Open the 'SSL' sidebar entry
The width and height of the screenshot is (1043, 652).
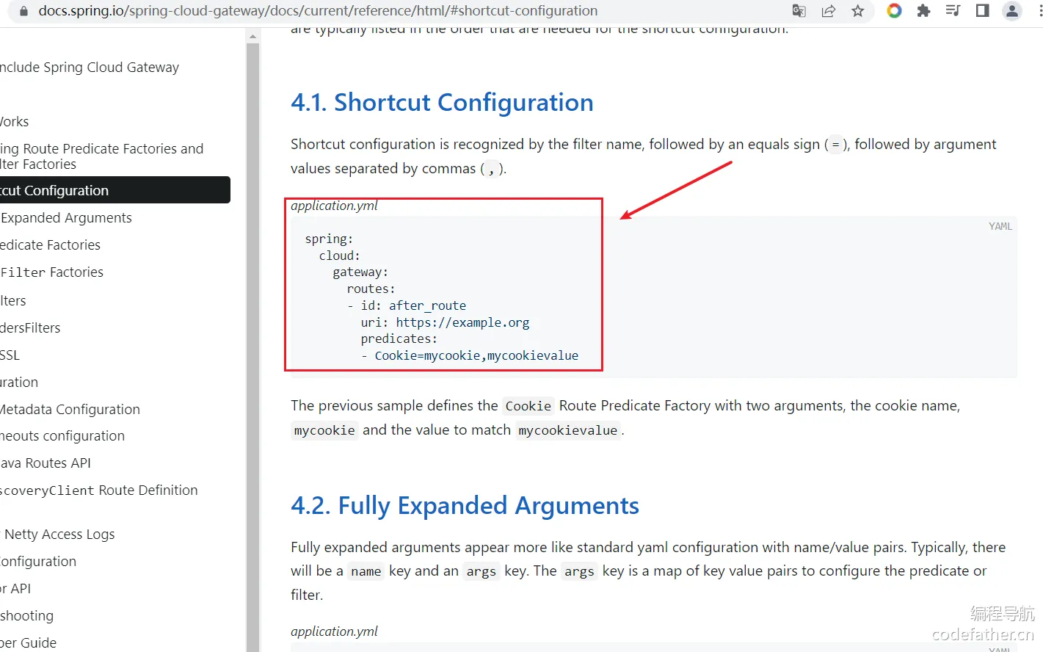pos(10,355)
